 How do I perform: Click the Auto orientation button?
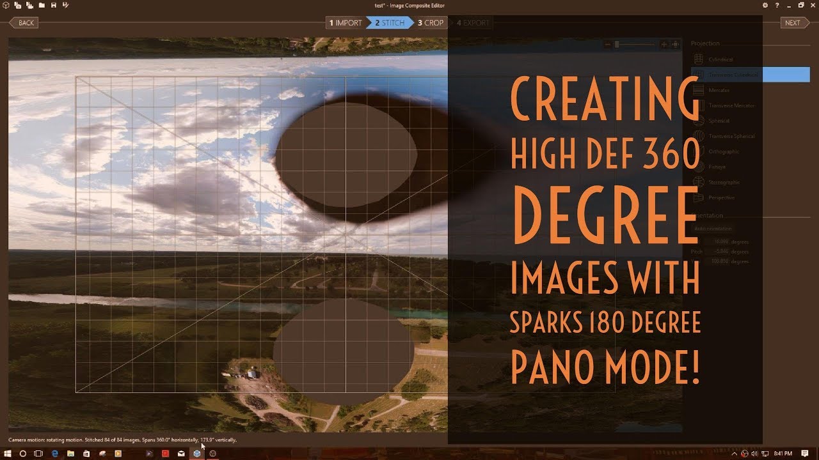coord(714,228)
